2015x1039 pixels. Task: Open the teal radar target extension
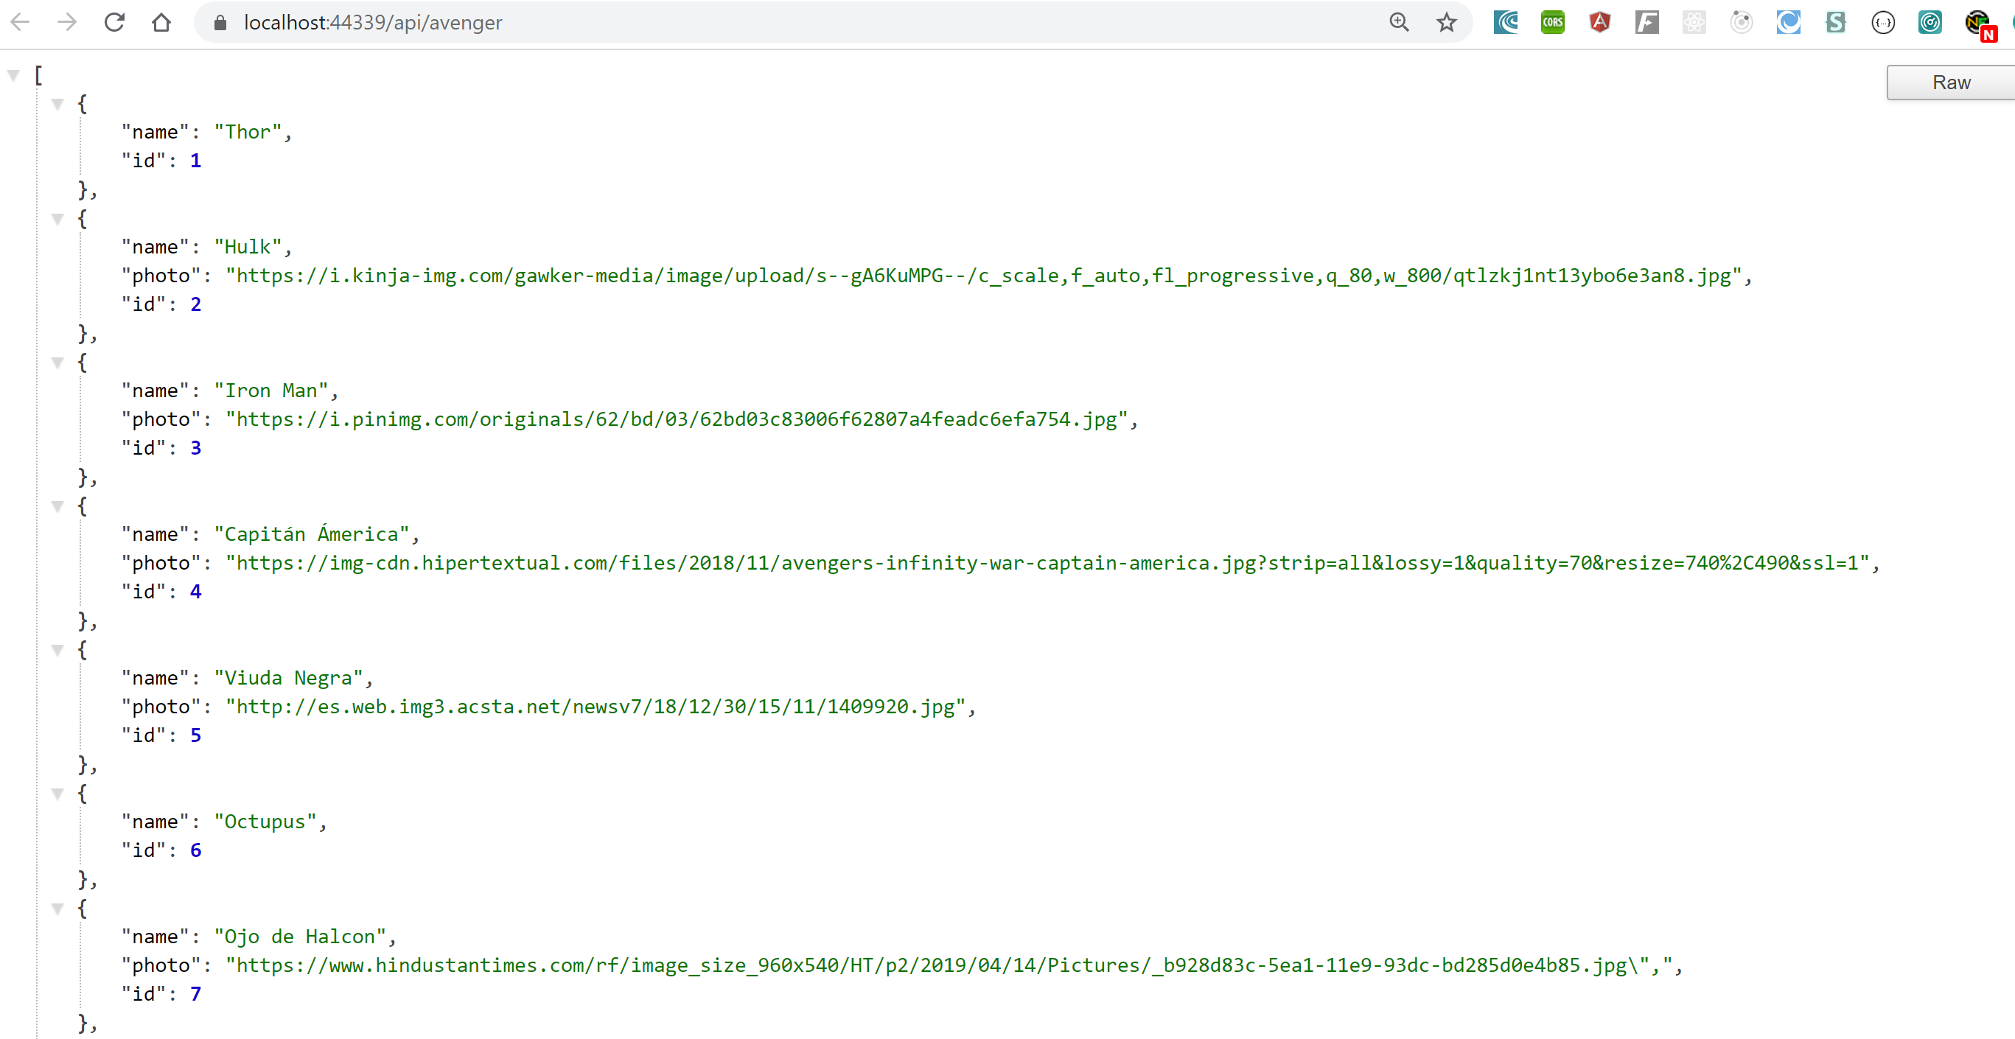(x=1930, y=22)
